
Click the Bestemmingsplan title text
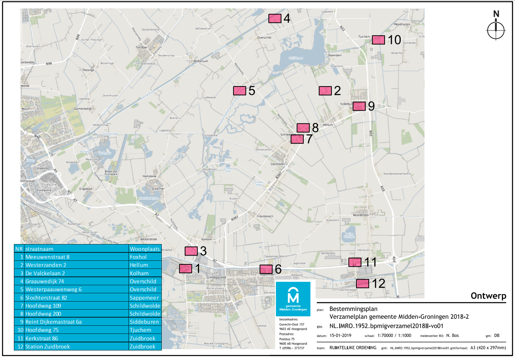coord(354,309)
